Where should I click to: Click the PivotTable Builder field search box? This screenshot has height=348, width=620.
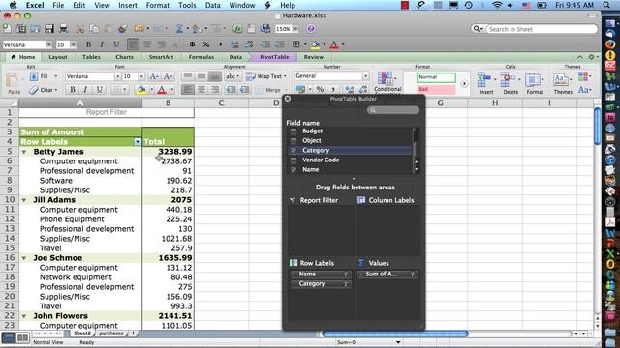392,110
